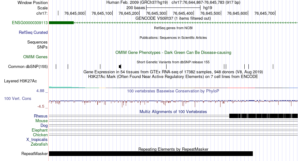298x161 pixels.
Task: Click the Rhesus black alignment block
Action: (x=263, y=116)
